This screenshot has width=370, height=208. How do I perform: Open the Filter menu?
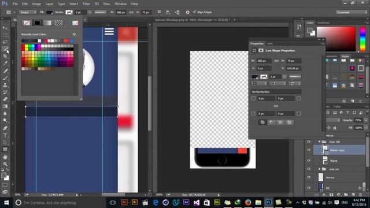click(x=86, y=4)
